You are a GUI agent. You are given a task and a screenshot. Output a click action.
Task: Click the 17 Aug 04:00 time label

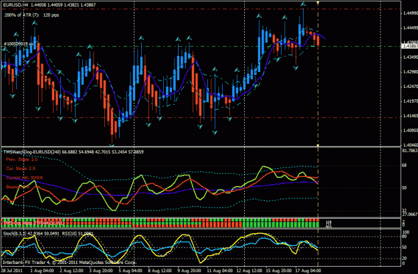308,271
